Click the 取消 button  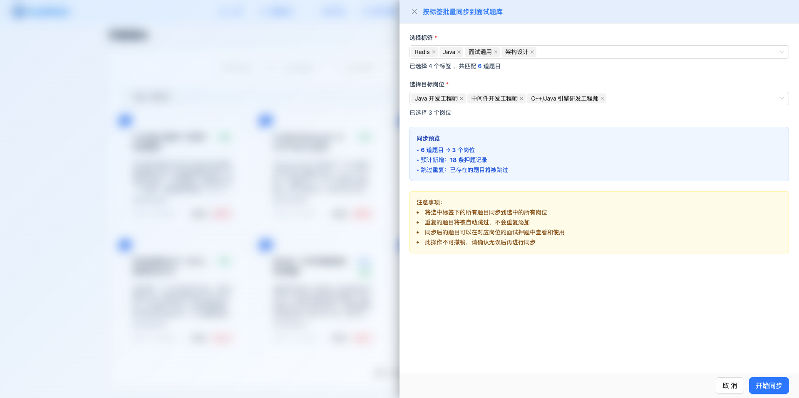pyautogui.click(x=730, y=386)
